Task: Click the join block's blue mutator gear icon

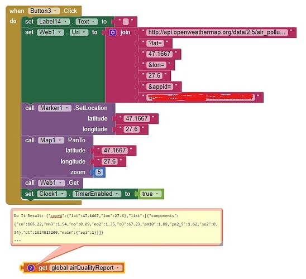Action: pos(113,32)
